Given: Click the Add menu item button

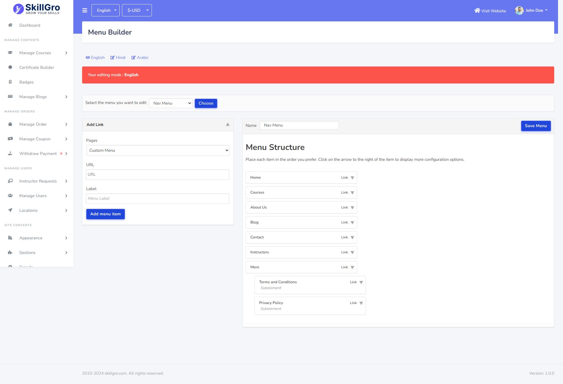Looking at the screenshot, I should pos(105,214).
